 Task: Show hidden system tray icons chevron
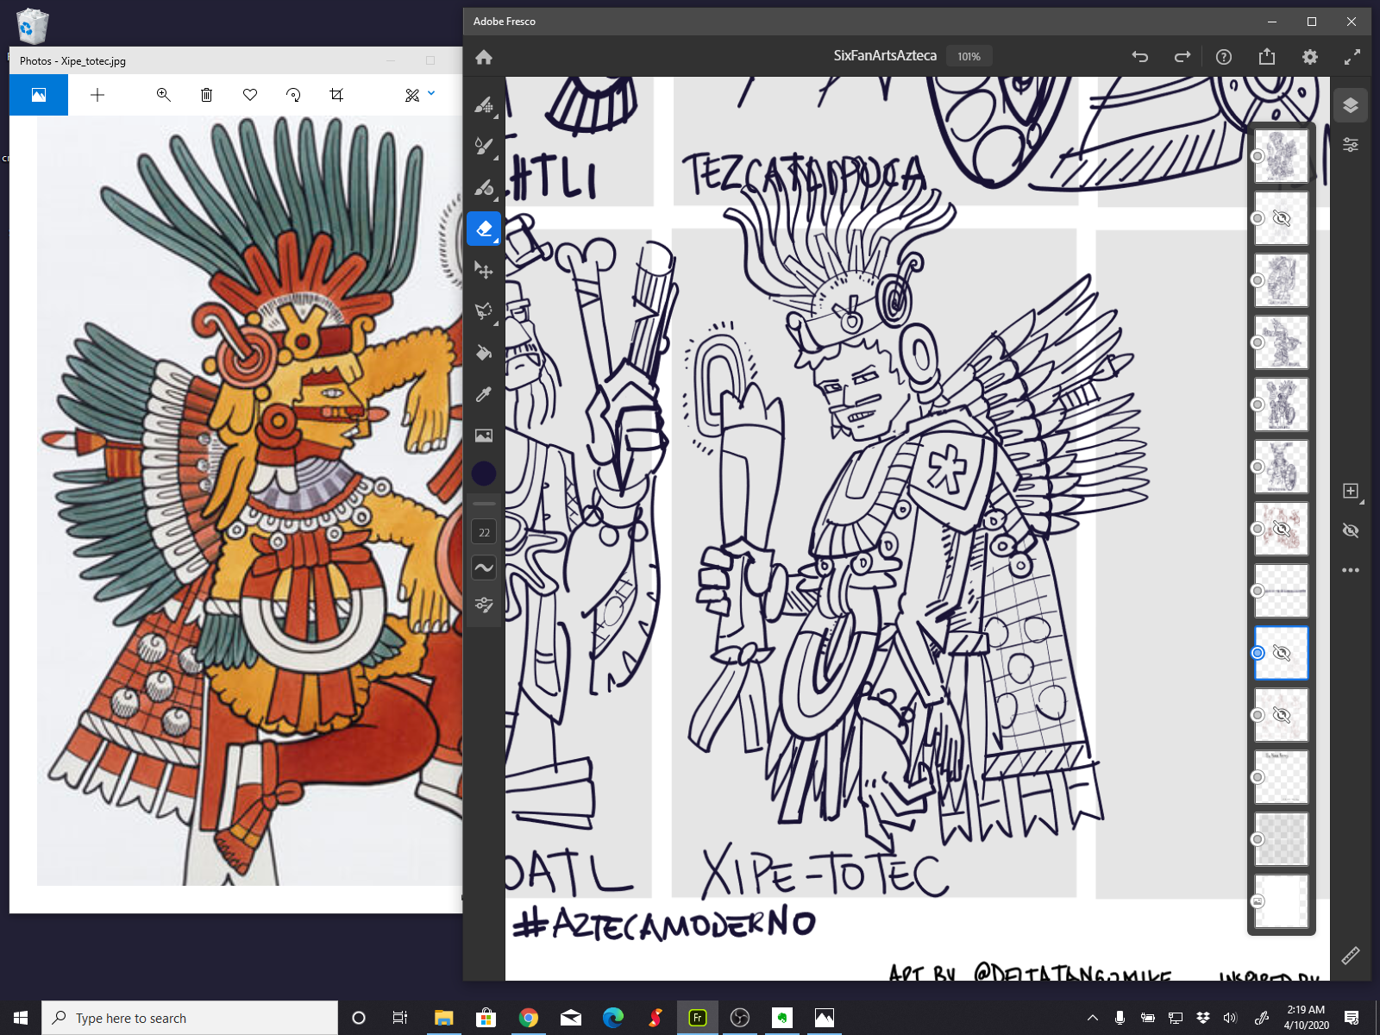[1093, 1018]
